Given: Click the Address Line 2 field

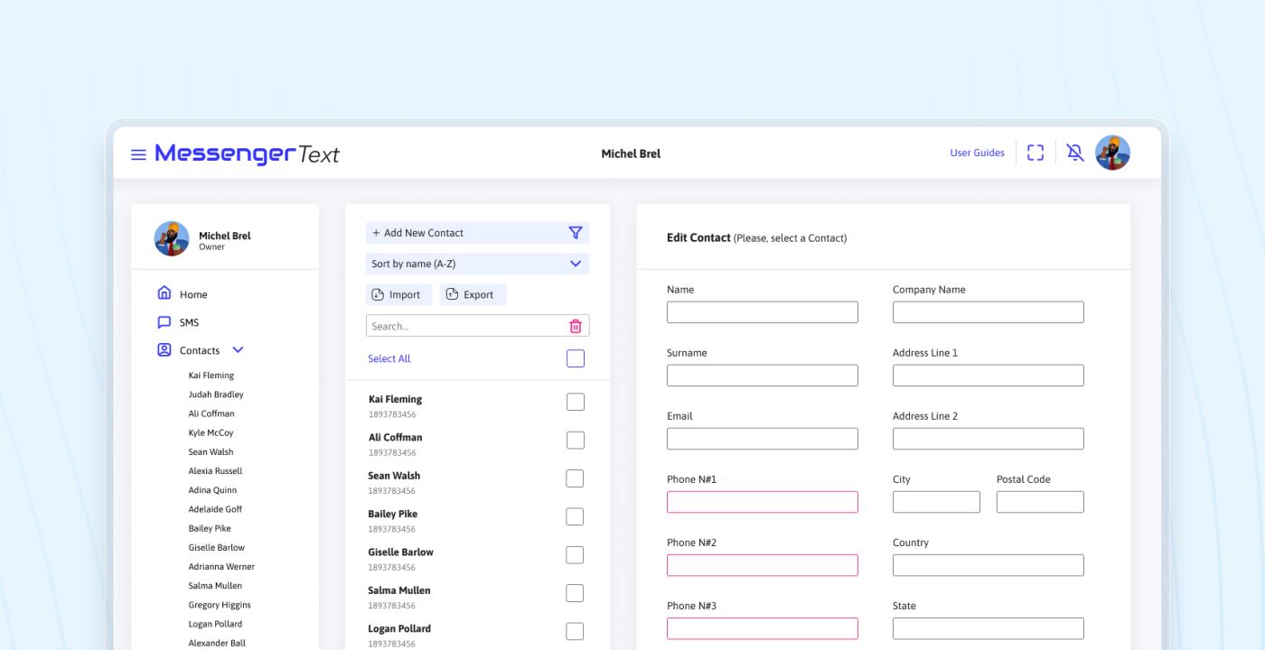Looking at the screenshot, I should click(989, 439).
